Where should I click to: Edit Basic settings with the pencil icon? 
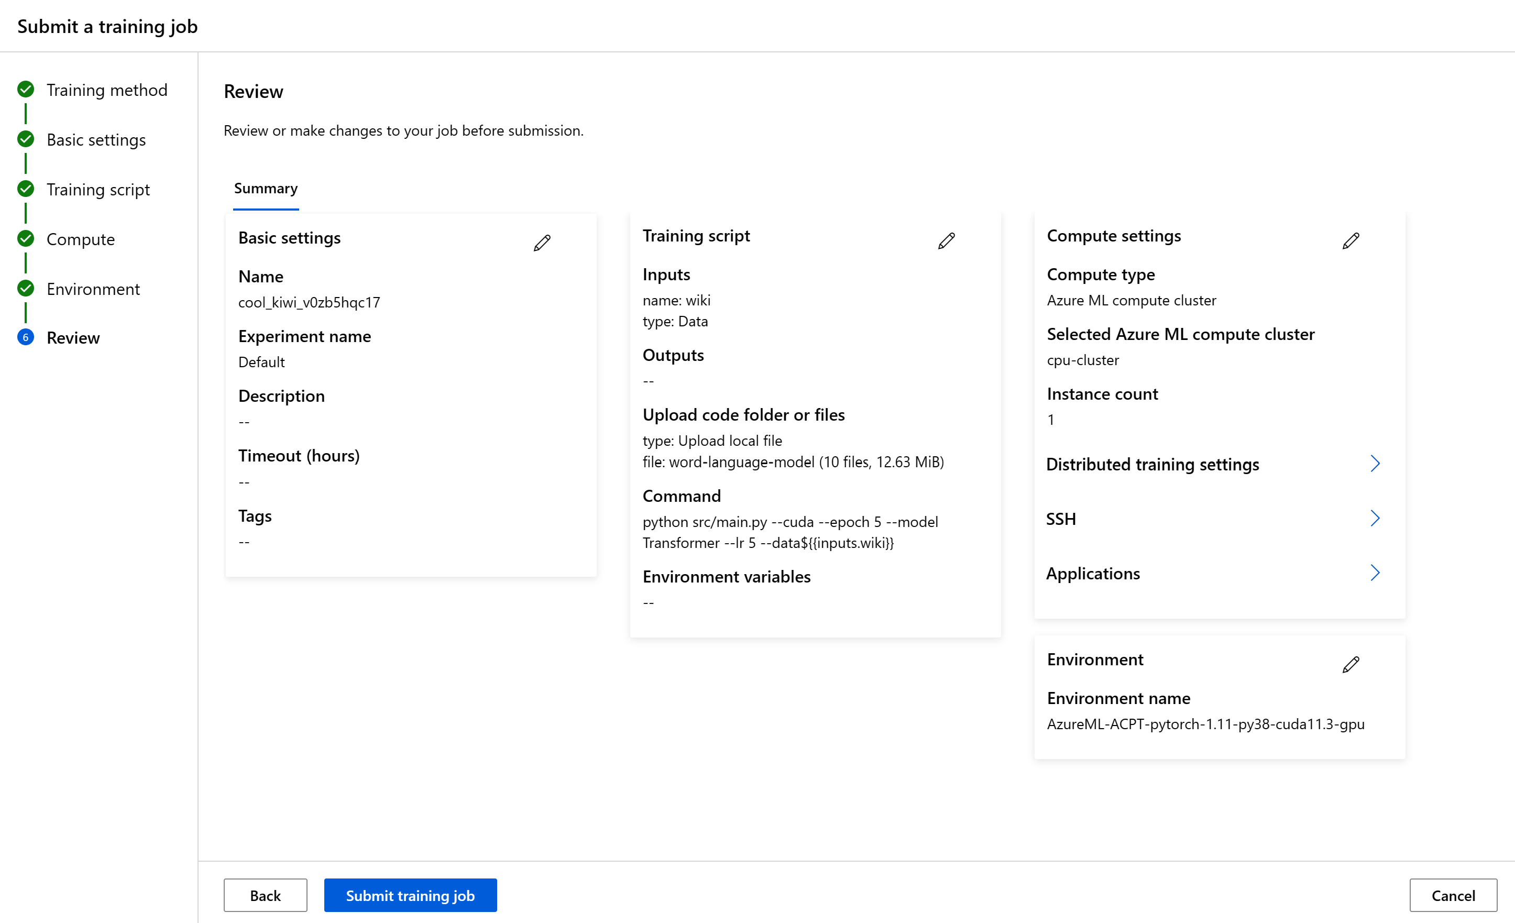point(542,243)
